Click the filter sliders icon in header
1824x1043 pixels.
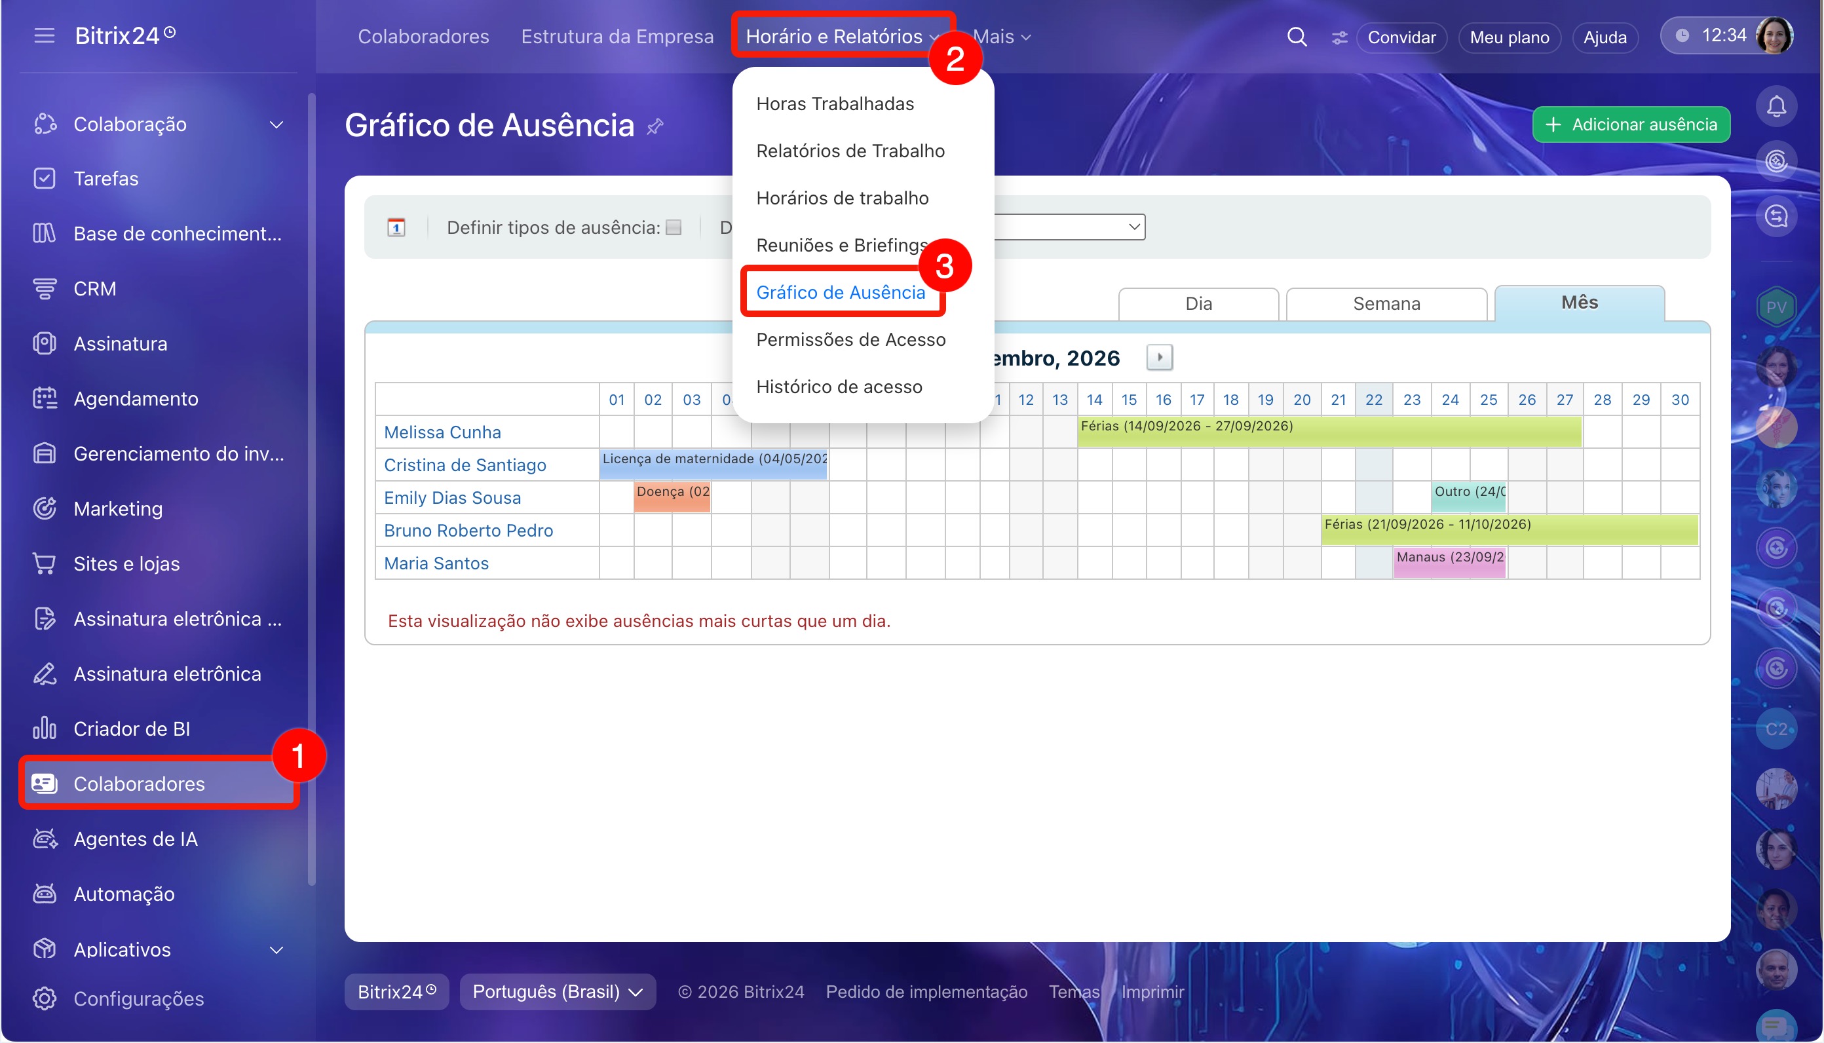(x=1339, y=37)
